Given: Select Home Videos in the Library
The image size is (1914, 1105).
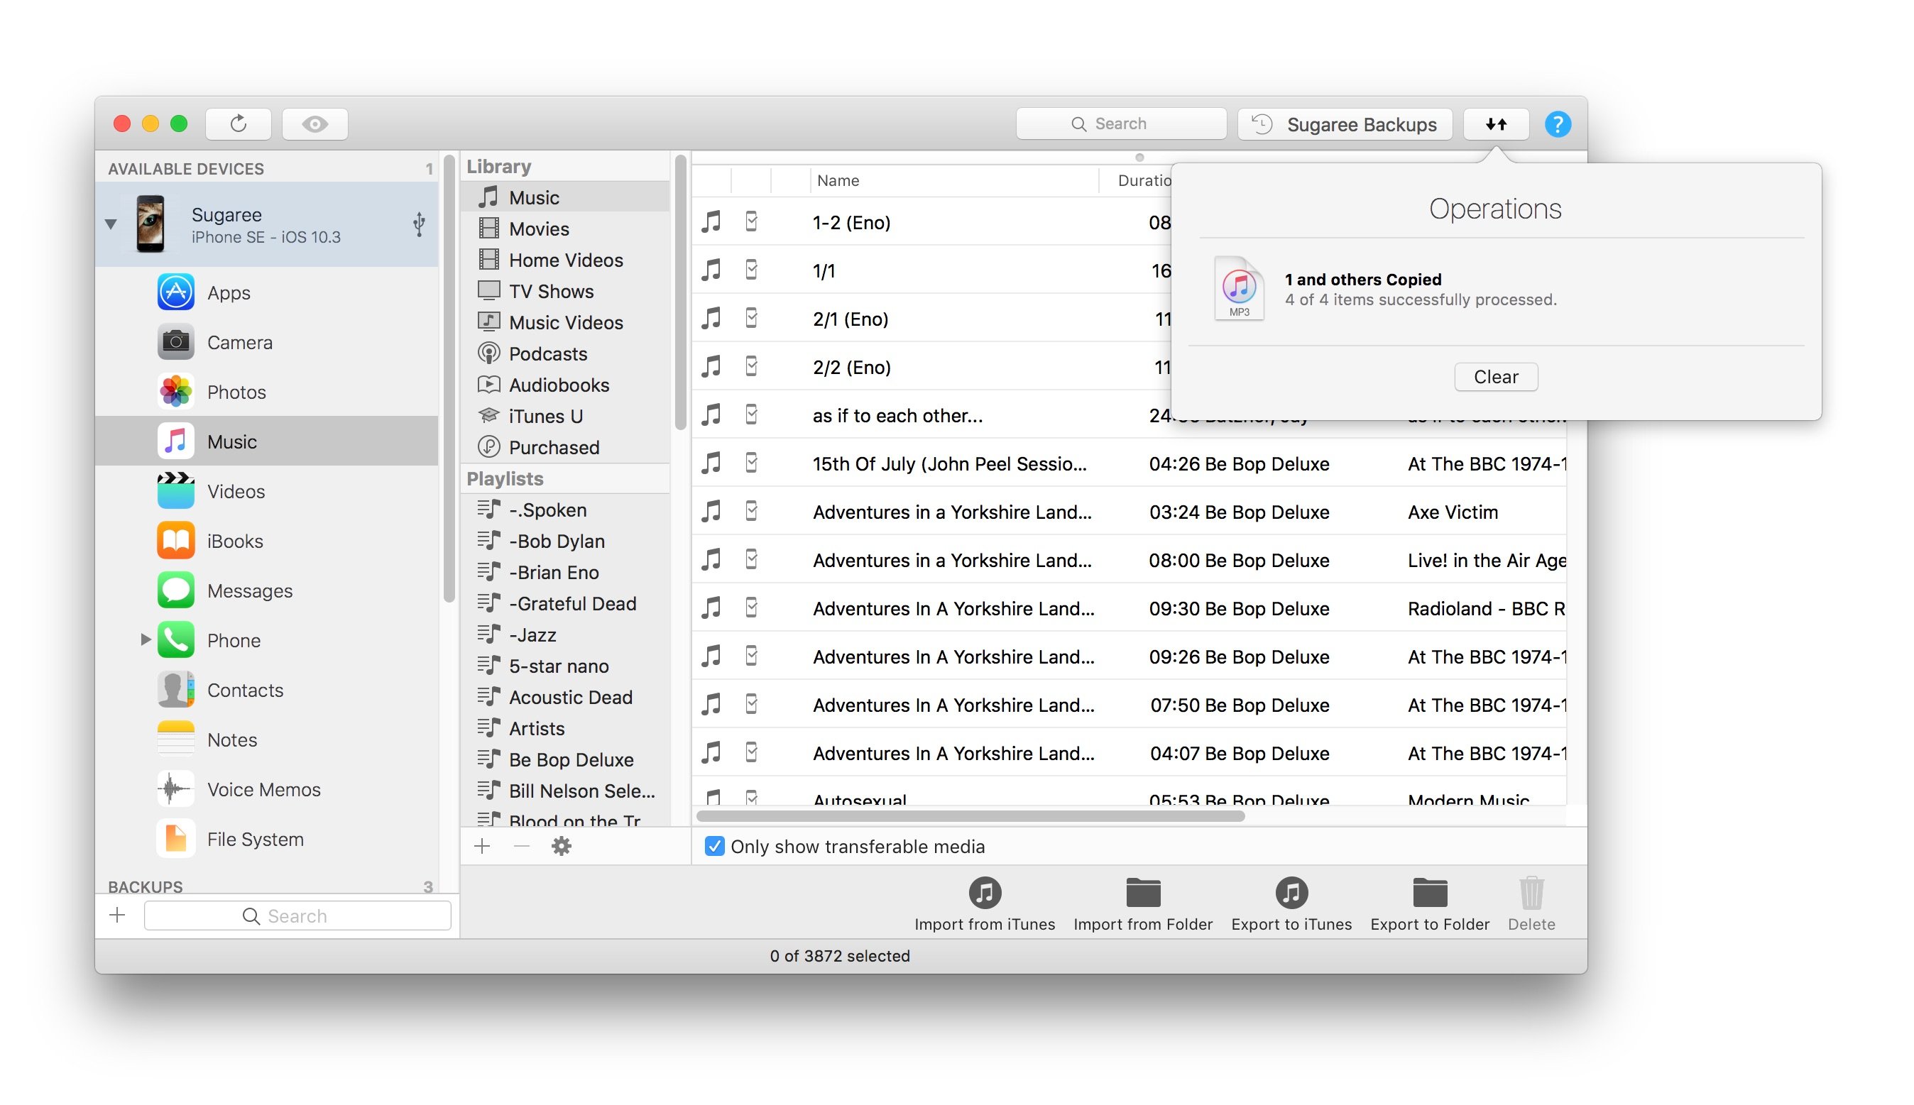Looking at the screenshot, I should (565, 260).
